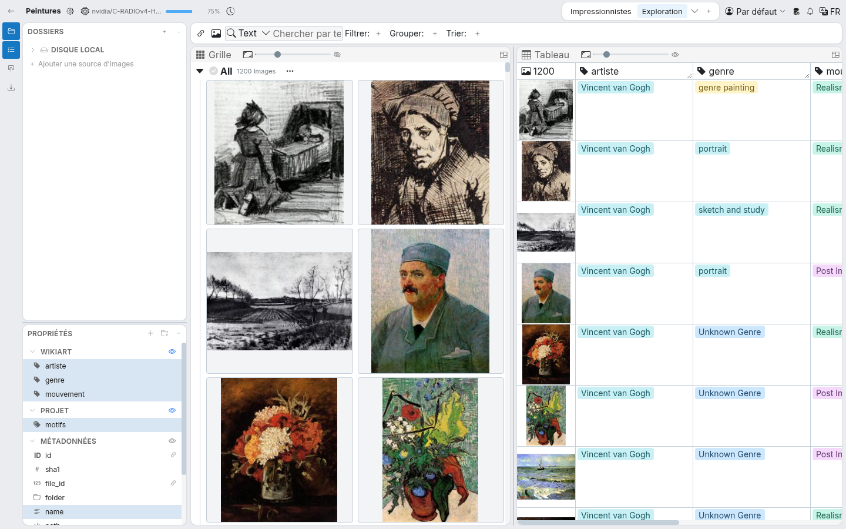Collapse the WIKIART section
846x529 pixels.
pos(32,351)
